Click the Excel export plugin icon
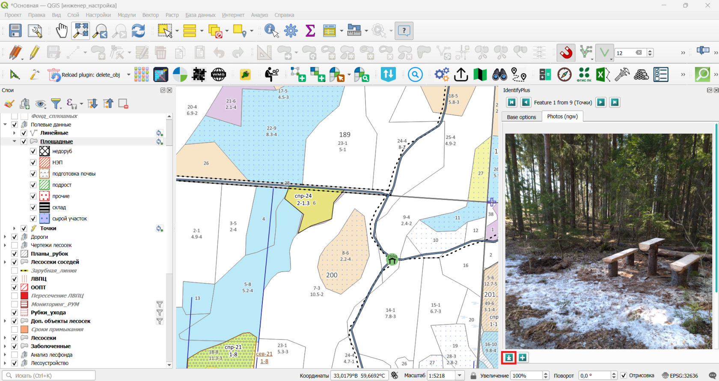 [x=603, y=75]
